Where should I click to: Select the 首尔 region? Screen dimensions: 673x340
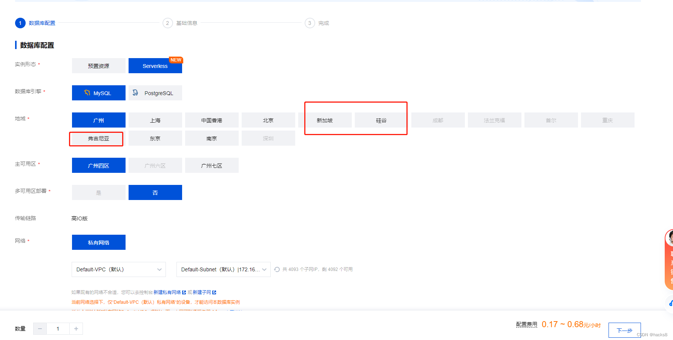tap(551, 120)
